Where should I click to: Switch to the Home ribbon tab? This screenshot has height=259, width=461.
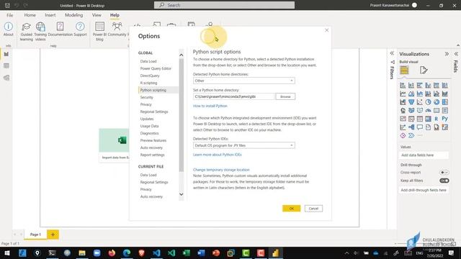[x=30, y=15]
